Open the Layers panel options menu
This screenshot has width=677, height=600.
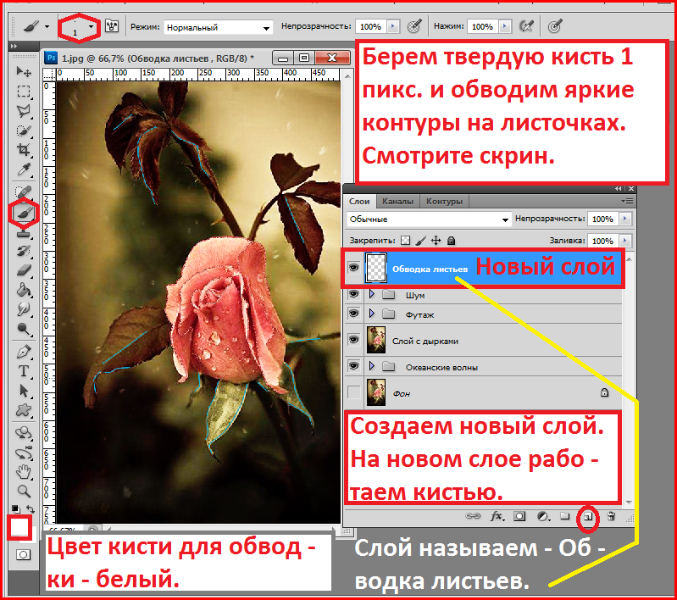627,202
